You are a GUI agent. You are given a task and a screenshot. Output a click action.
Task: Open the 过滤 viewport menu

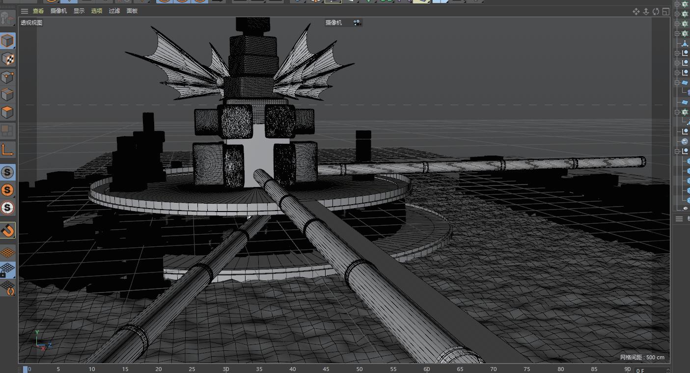114,11
